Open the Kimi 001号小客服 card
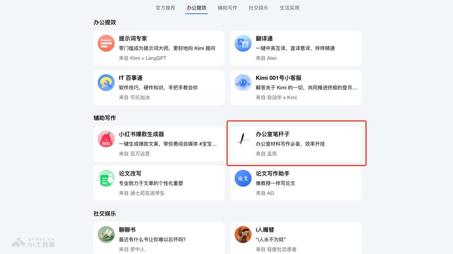The image size is (453, 254). pos(296,87)
